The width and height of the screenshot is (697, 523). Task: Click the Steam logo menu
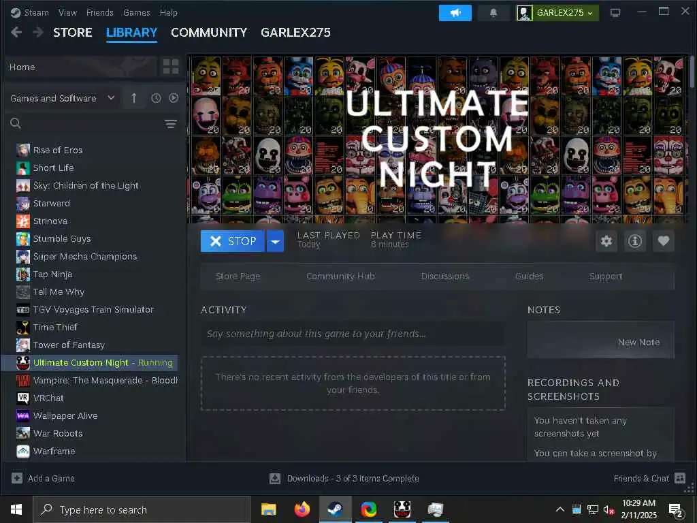pyautogui.click(x=30, y=12)
